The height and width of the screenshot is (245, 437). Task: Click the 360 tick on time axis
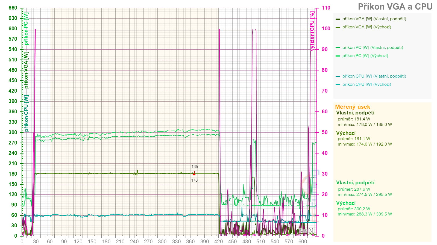coord(190,241)
